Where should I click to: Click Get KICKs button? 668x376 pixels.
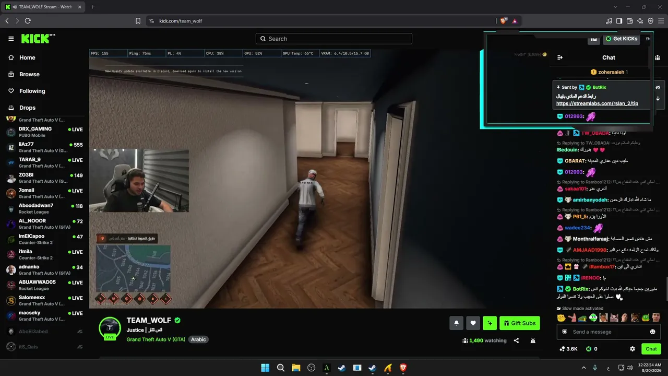(x=622, y=39)
